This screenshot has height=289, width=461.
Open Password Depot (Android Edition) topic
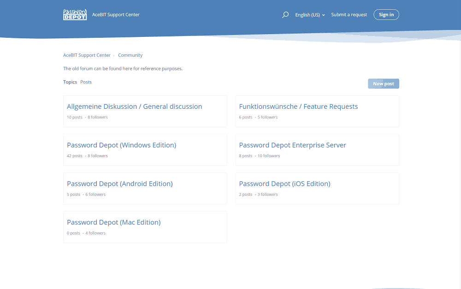(x=120, y=184)
